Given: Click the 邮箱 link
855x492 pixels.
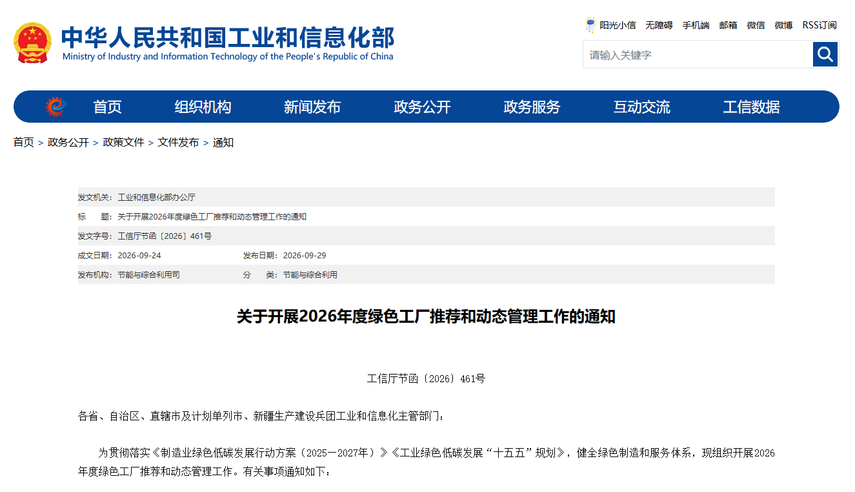Looking at the screenshot, I should point(728,25).
